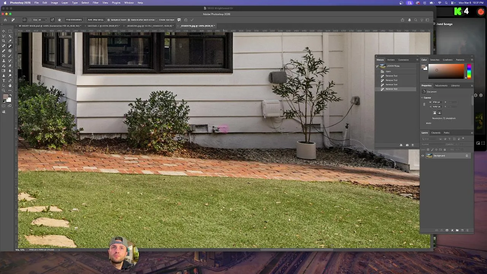
Task: Swap foreground and background colors
Action: (10, 95)
